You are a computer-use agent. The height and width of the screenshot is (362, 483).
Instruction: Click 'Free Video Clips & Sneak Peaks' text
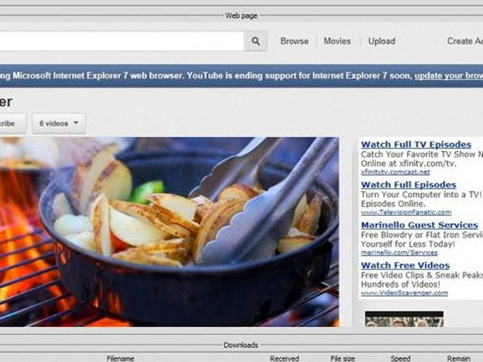[x=422, y=275]
